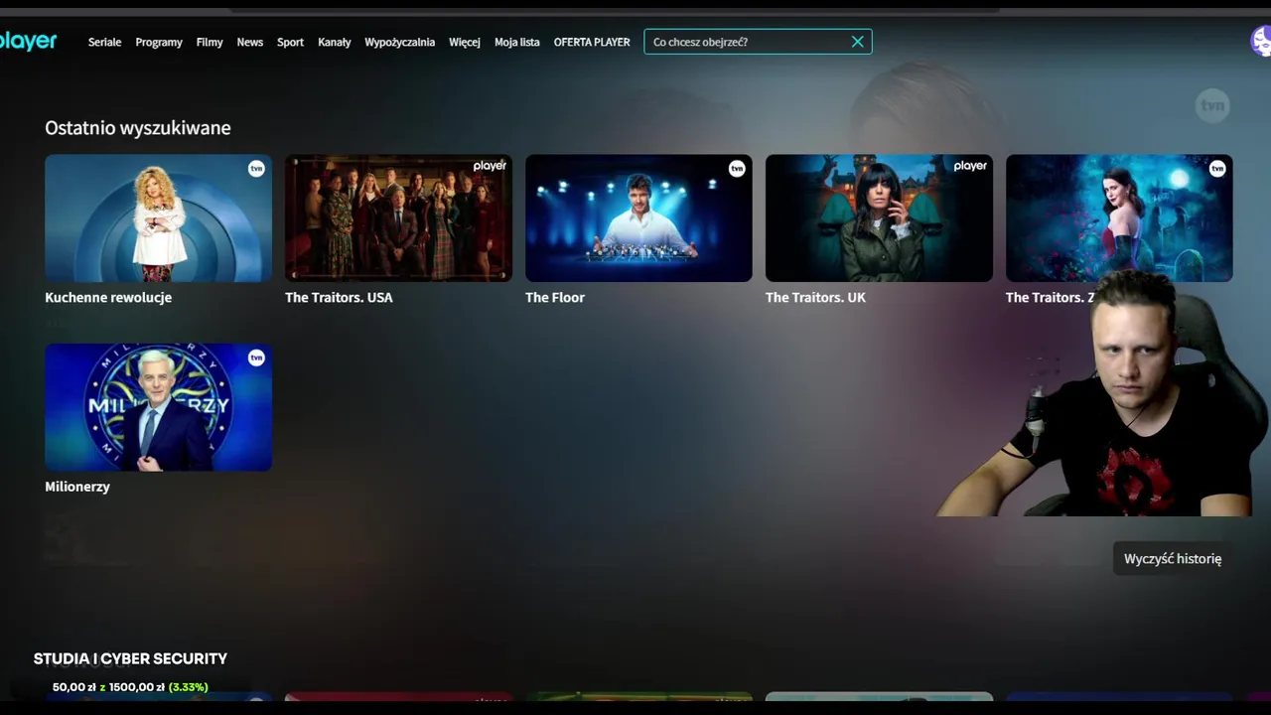Expand the Więcej menu

(465, 42)
